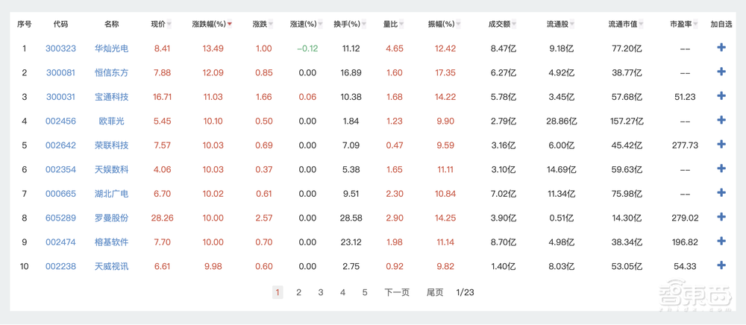Open stock code 300031
The width and height of the screenshot is (746, 325).
pyautogui.click(x=60, y=96)
